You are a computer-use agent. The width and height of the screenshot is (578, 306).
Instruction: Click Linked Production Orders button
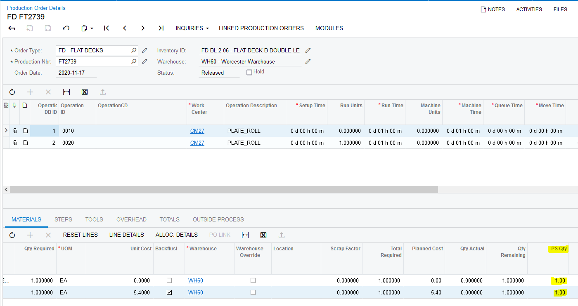(261, 28)
